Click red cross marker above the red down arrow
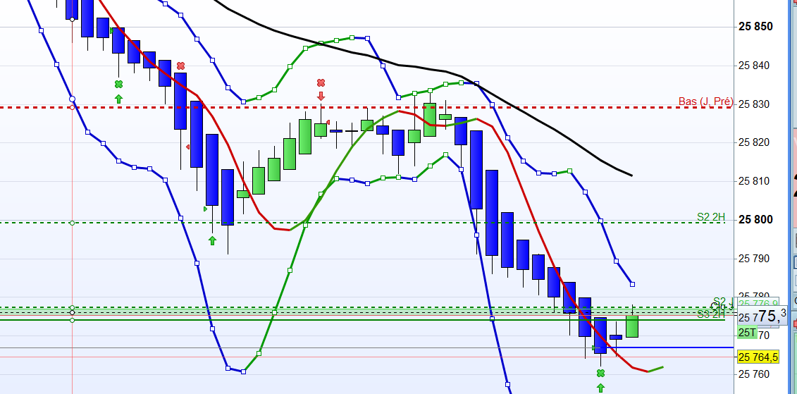The width and height of the screenshot is (797, 394). [321, 83]
